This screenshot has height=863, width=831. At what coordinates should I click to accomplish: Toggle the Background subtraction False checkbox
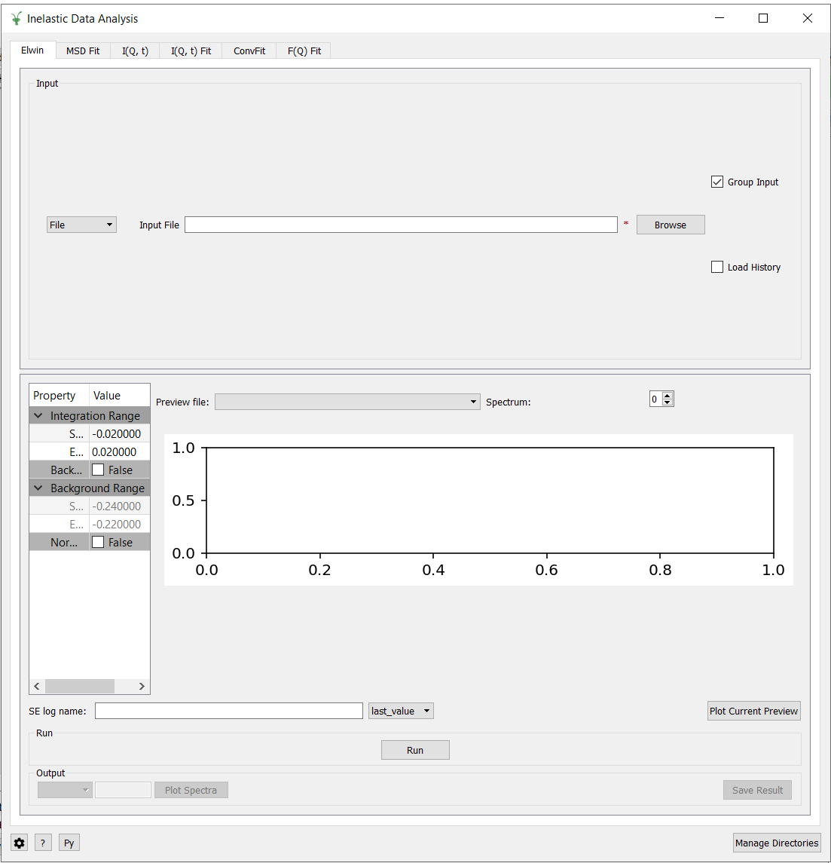tap(98, 470)
